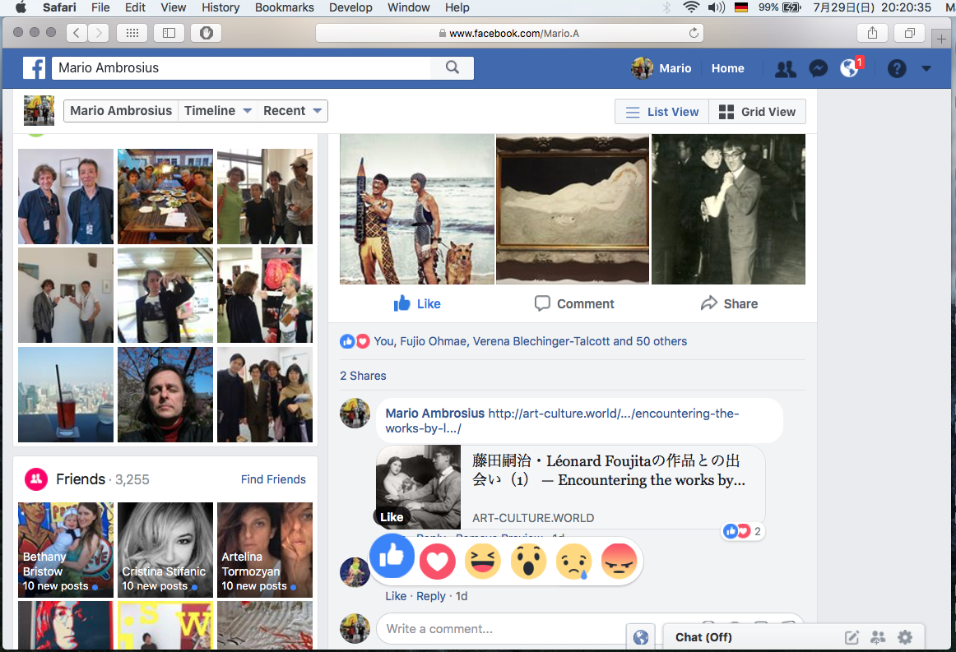Click the chat create group icon
The height and width of the screenshot is (652, 956).
click(x=878, y=637)
